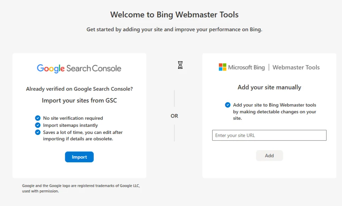Click the Microsoft Bing wordmark text
The width and height of the screenshot is (342, 206).
[x=246, y=67]
